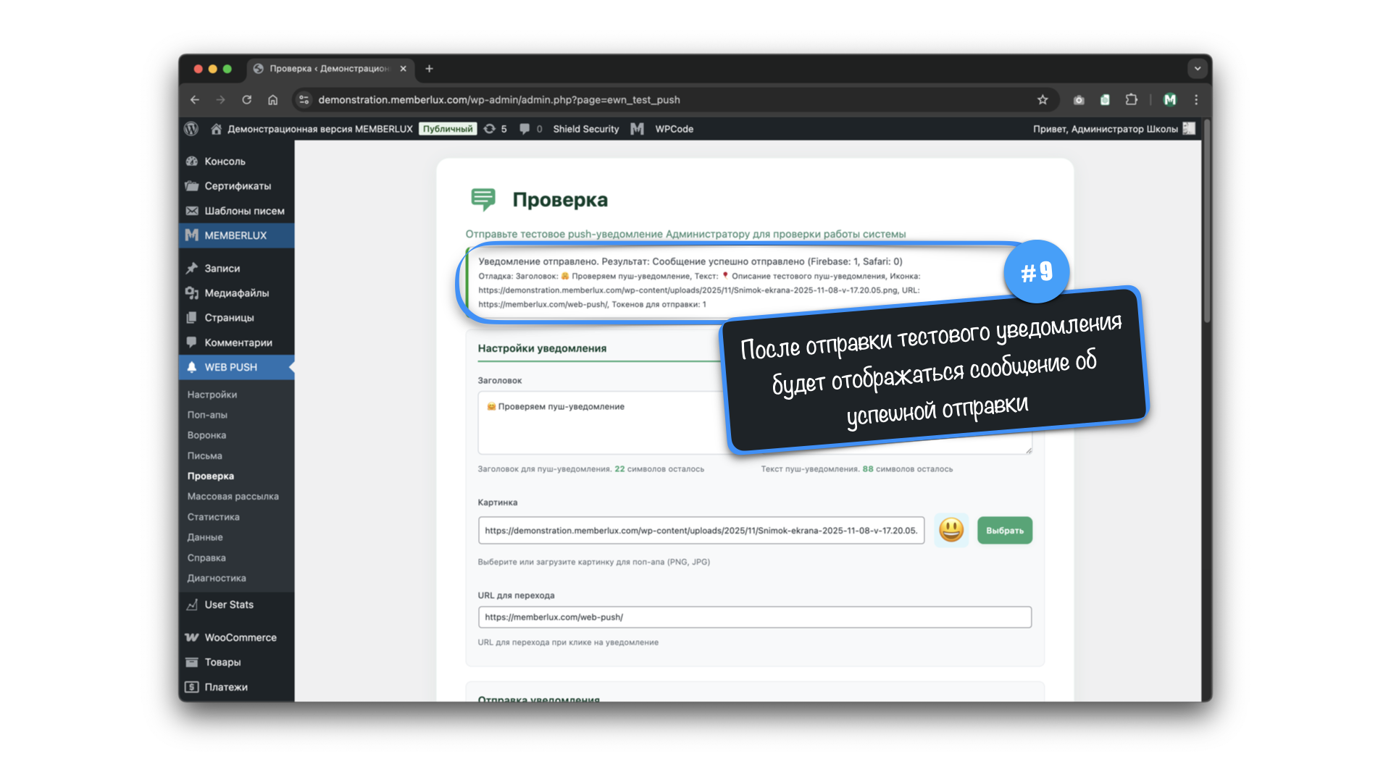1391x782 pixels.
Task: Open Массовая рассылка submenu item
Action: click(233, 497)
